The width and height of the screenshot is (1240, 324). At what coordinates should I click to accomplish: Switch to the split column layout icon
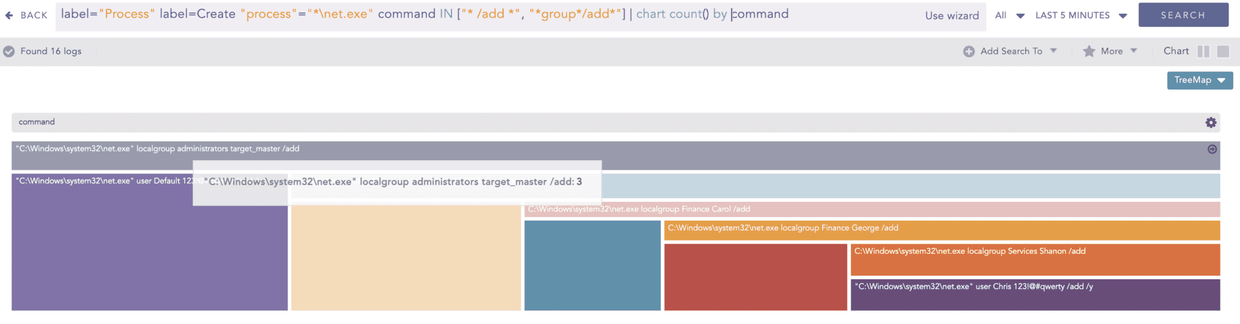click(x=1203, y=51)
